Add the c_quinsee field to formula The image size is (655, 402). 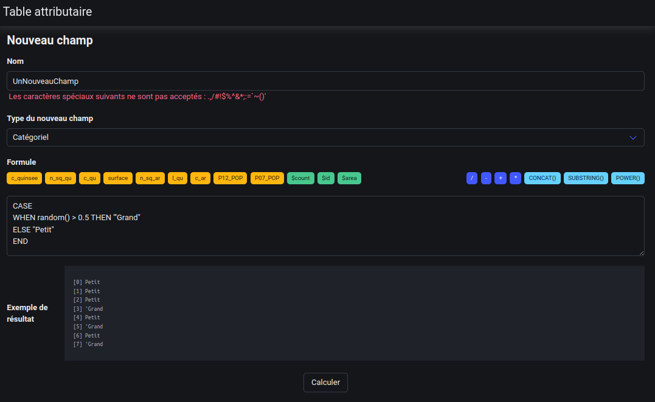coord(24,178)
